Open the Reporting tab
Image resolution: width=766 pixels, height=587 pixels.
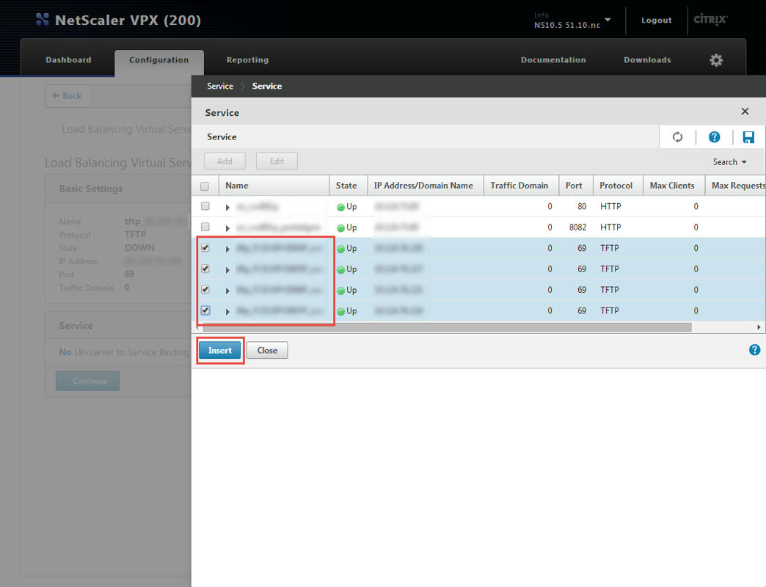point(247,60)
